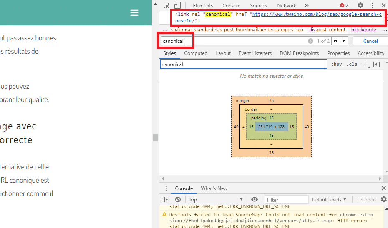Open DevTools three-dot customize menu

tap(372, 5)
